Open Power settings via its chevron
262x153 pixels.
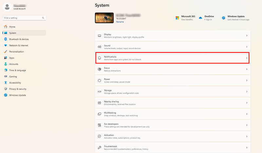point(247,80)
